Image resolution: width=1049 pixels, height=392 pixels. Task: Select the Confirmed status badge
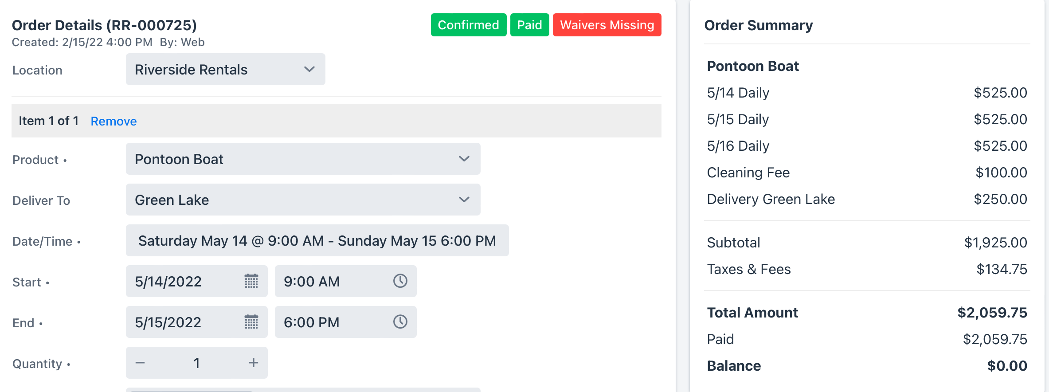tap(469, 25)
